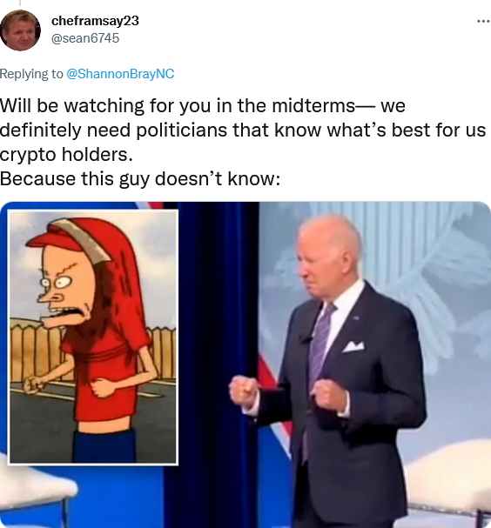Click the 'Replying to' label
491x528 pixels.
click(x=31, y=74)
